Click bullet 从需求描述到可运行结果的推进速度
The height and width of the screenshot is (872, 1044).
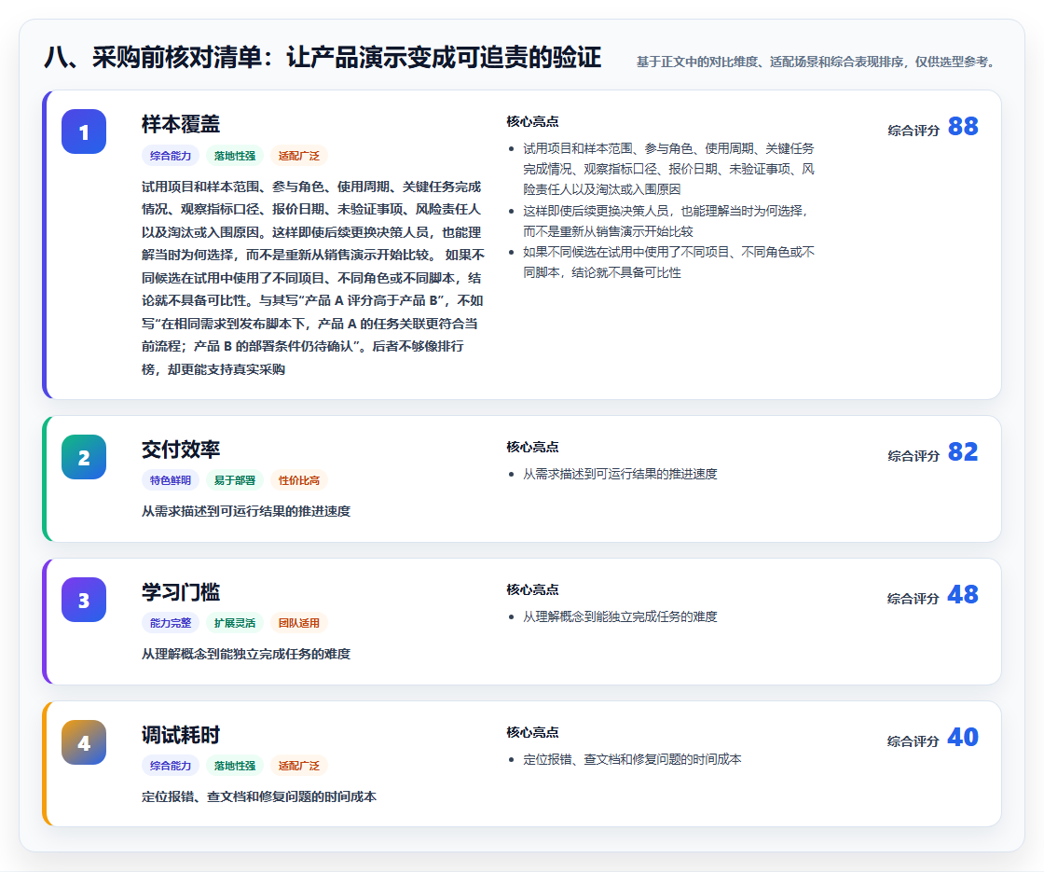[620, 474]
